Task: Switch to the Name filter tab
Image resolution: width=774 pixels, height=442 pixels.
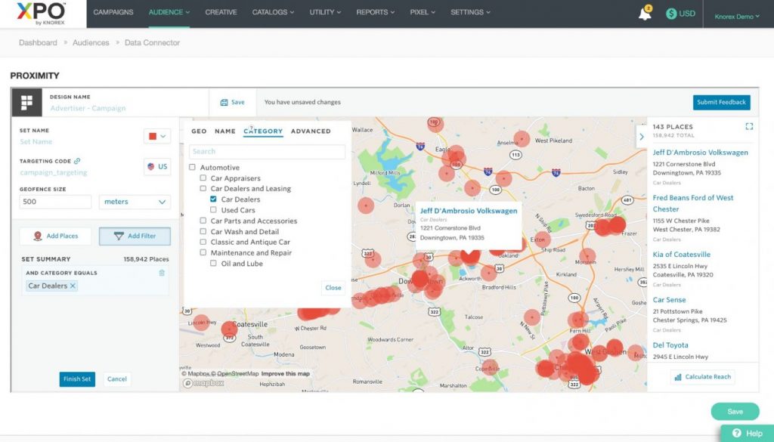Action: pyautogui.click(x=225, y=131)
